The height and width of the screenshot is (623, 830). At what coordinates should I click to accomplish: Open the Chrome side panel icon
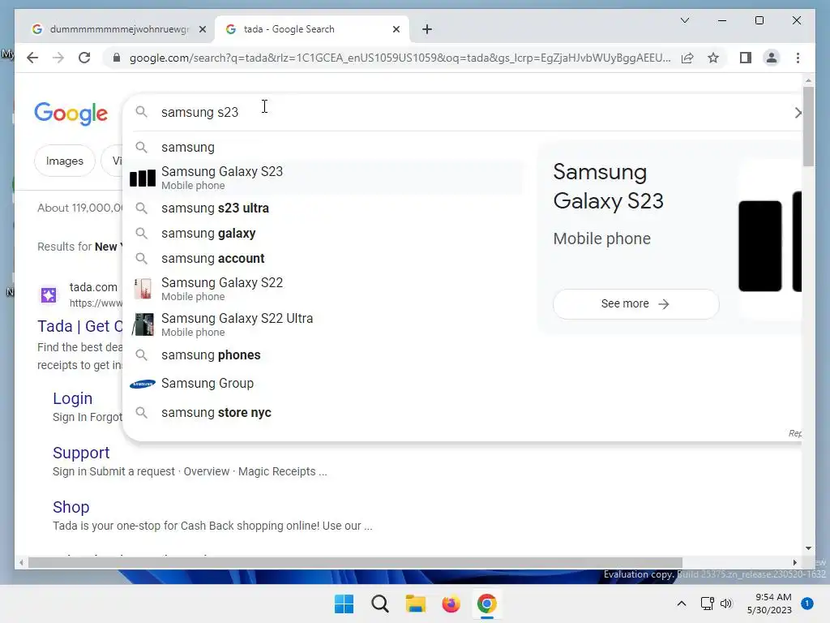pyautogui.click(x=746, y=58)
